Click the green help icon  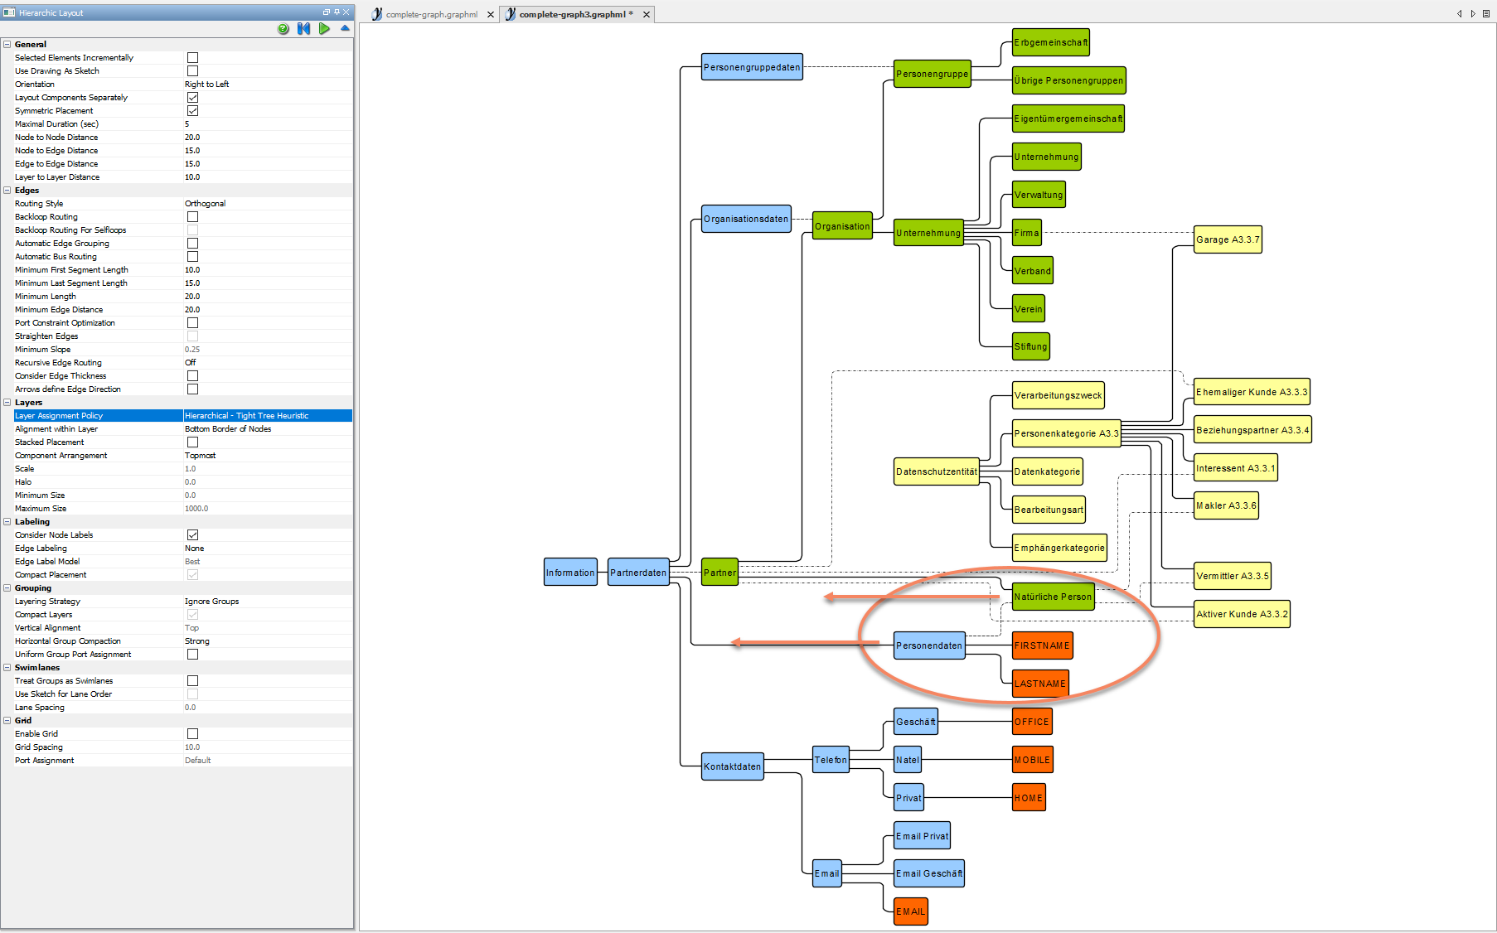click(x=283, y=29)
